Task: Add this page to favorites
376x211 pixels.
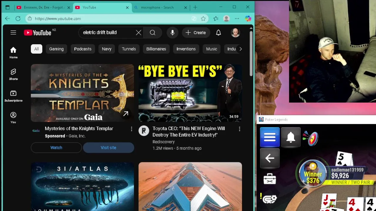Action: pos(203,18)
